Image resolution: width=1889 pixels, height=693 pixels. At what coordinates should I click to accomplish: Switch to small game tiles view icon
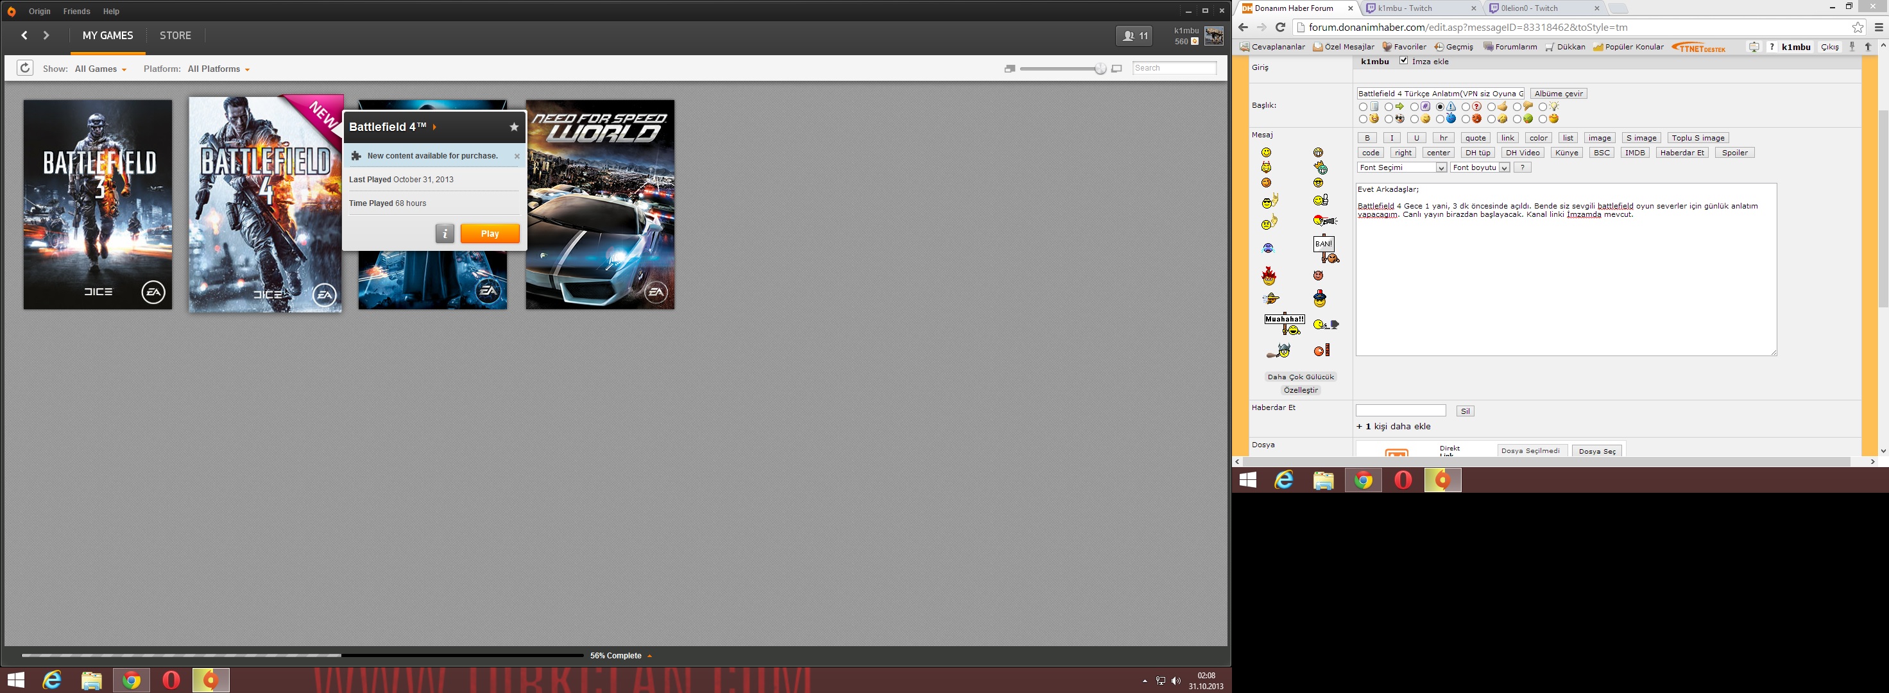pos(1010,69)
